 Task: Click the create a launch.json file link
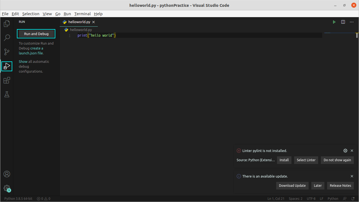click(x=31, y=51)
